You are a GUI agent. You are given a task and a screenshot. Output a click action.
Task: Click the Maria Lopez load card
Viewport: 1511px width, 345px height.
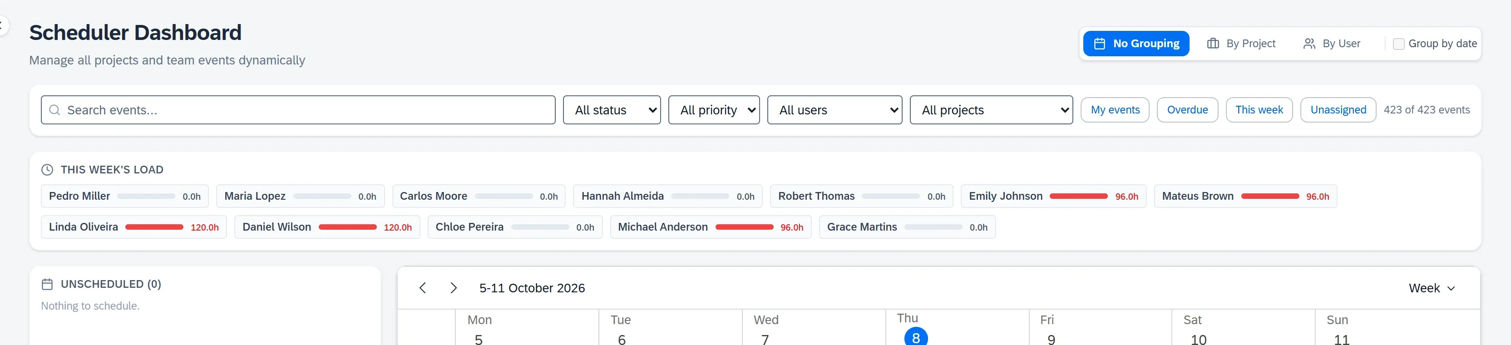tap(300, 197)
